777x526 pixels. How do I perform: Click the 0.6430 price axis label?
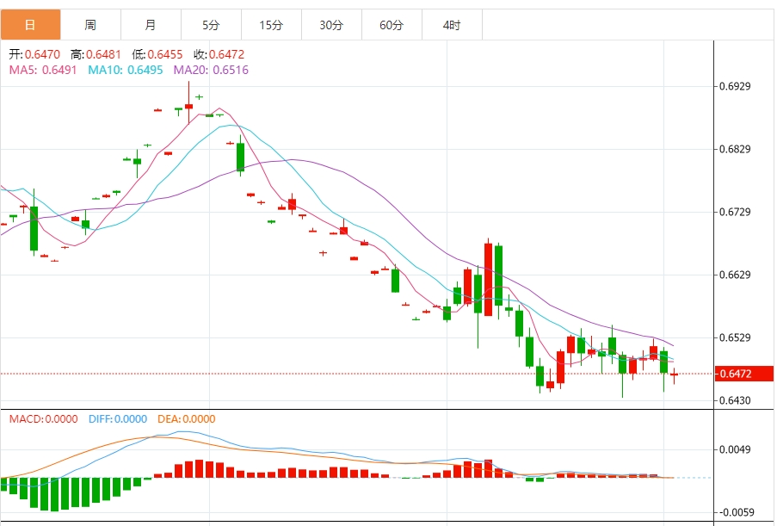coord(735,400)
